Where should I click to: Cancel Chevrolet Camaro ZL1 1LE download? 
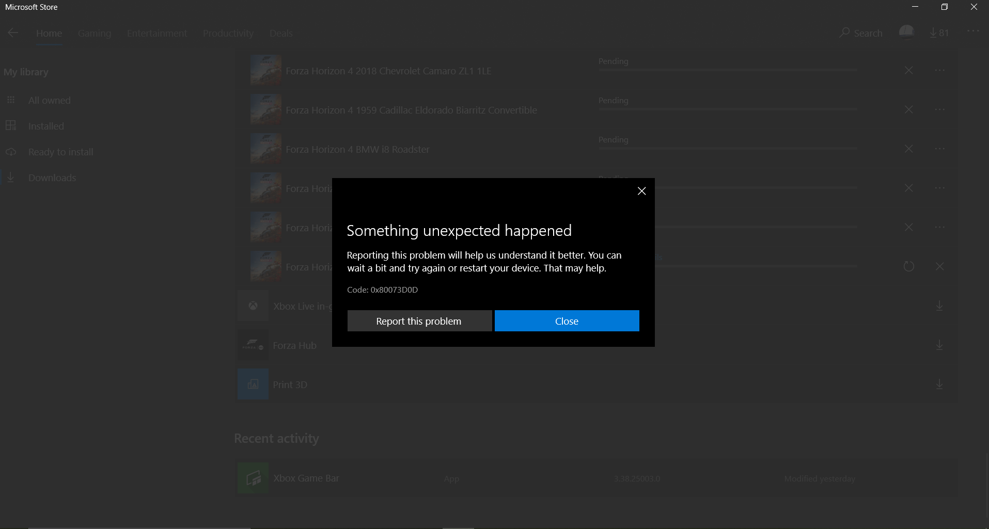[909, 70]
